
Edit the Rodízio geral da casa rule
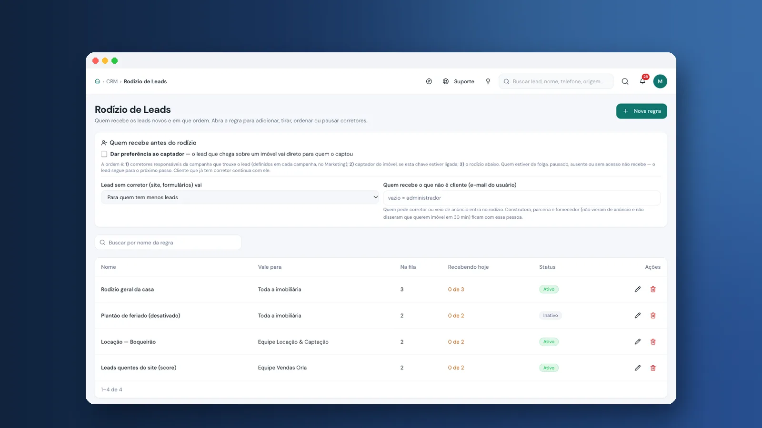(x=638, y=289)
